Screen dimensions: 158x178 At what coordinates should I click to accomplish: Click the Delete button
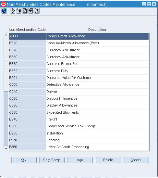click(x=108, y=160)
